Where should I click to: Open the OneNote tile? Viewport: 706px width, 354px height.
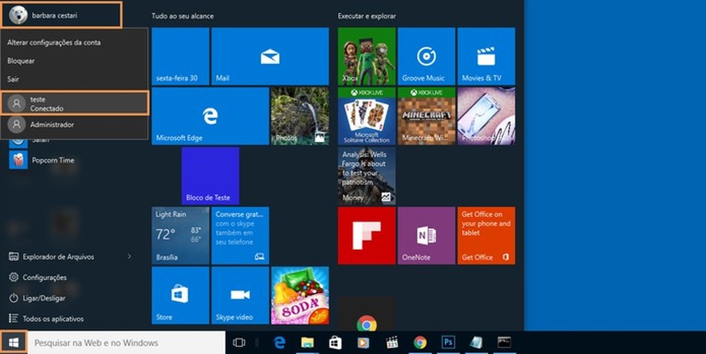[x=426, y=236]
